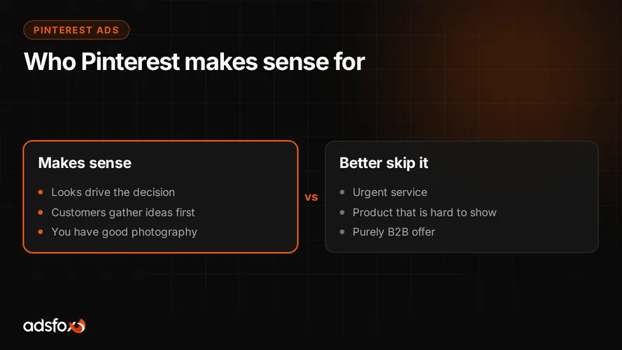
Task: Click "You have good photography" item
Action: pos(124,232)
